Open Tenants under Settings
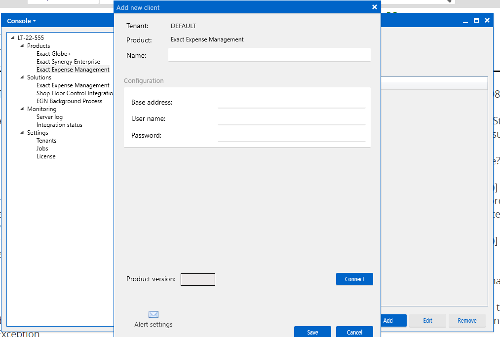Viewport: 500px width, 337px height. tap(46, 141)
